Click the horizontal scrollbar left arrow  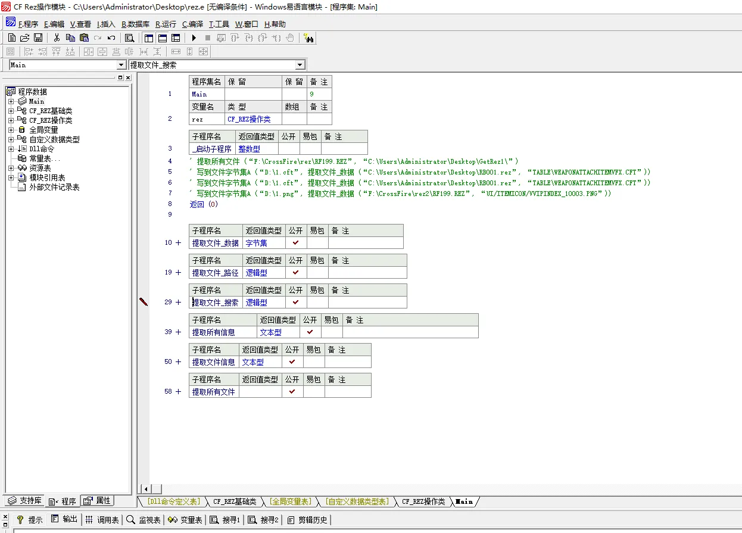click(145, 489)
